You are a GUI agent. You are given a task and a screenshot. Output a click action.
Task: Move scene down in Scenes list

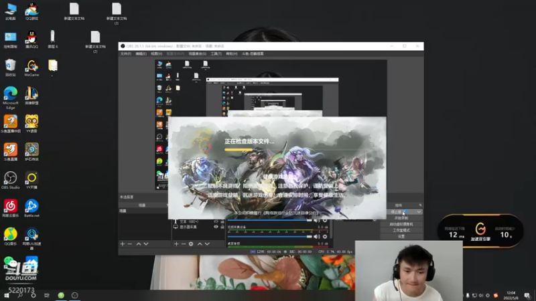[x=146, y=244]
